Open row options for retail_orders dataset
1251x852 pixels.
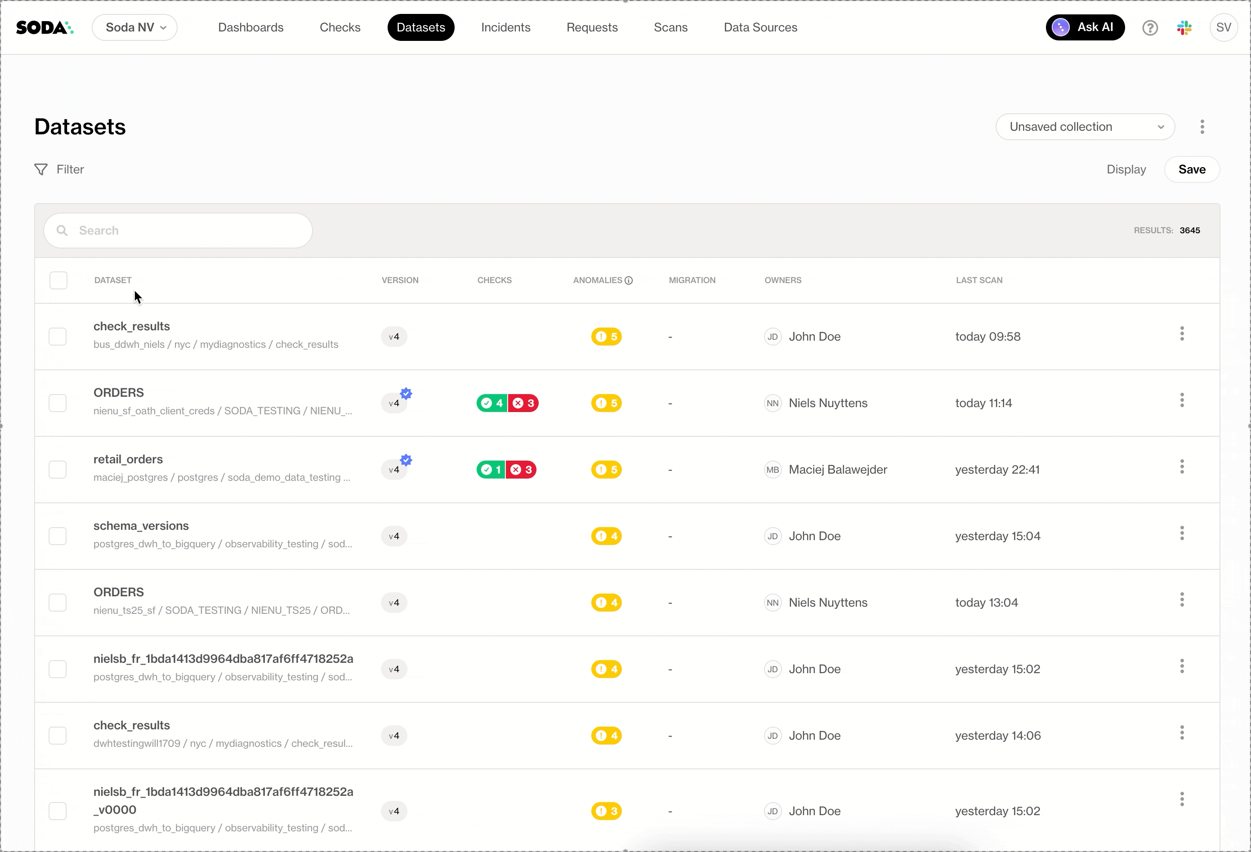click(1182, 467)
